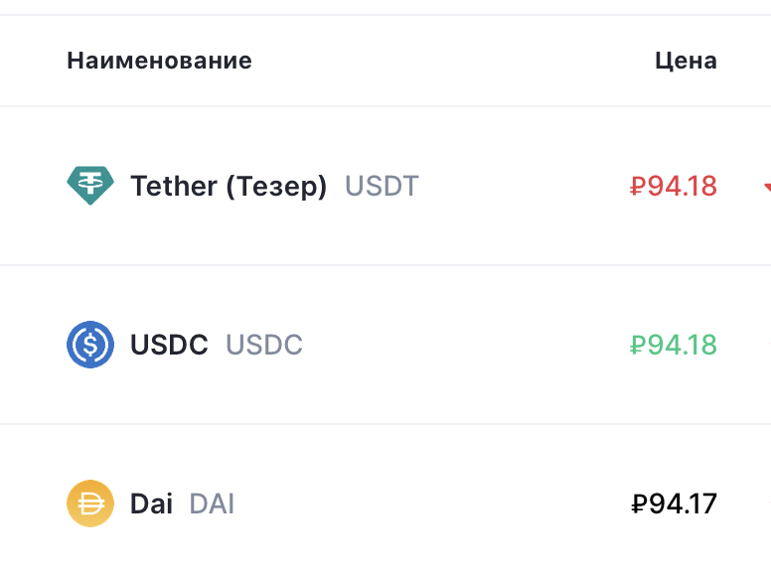Open the Tether coin name link

click(229, 187)
